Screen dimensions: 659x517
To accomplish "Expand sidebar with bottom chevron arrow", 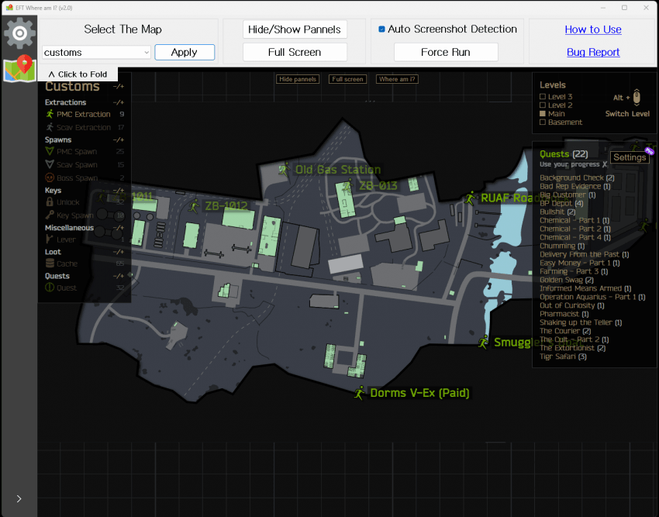I will (x=19, y=498).
